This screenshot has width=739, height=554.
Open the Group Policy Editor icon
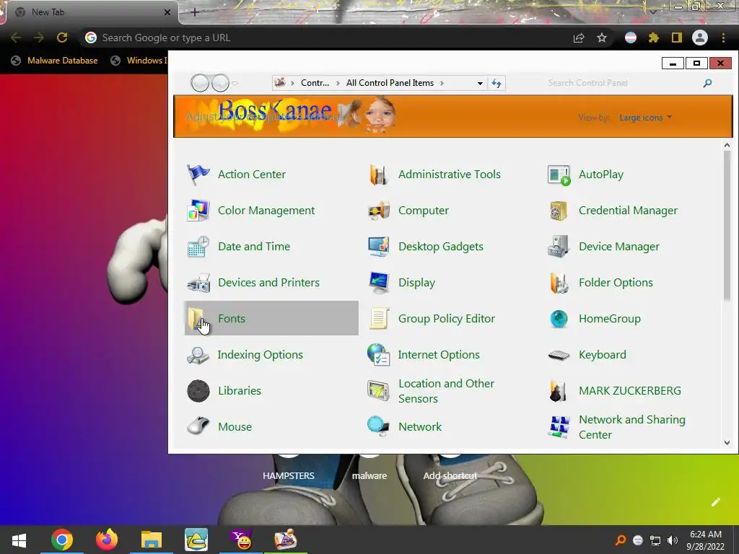point(378,319)
